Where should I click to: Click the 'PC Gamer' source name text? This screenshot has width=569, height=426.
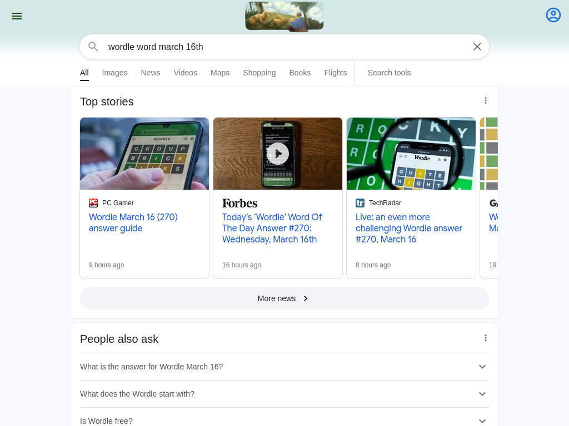pos(118,203)
